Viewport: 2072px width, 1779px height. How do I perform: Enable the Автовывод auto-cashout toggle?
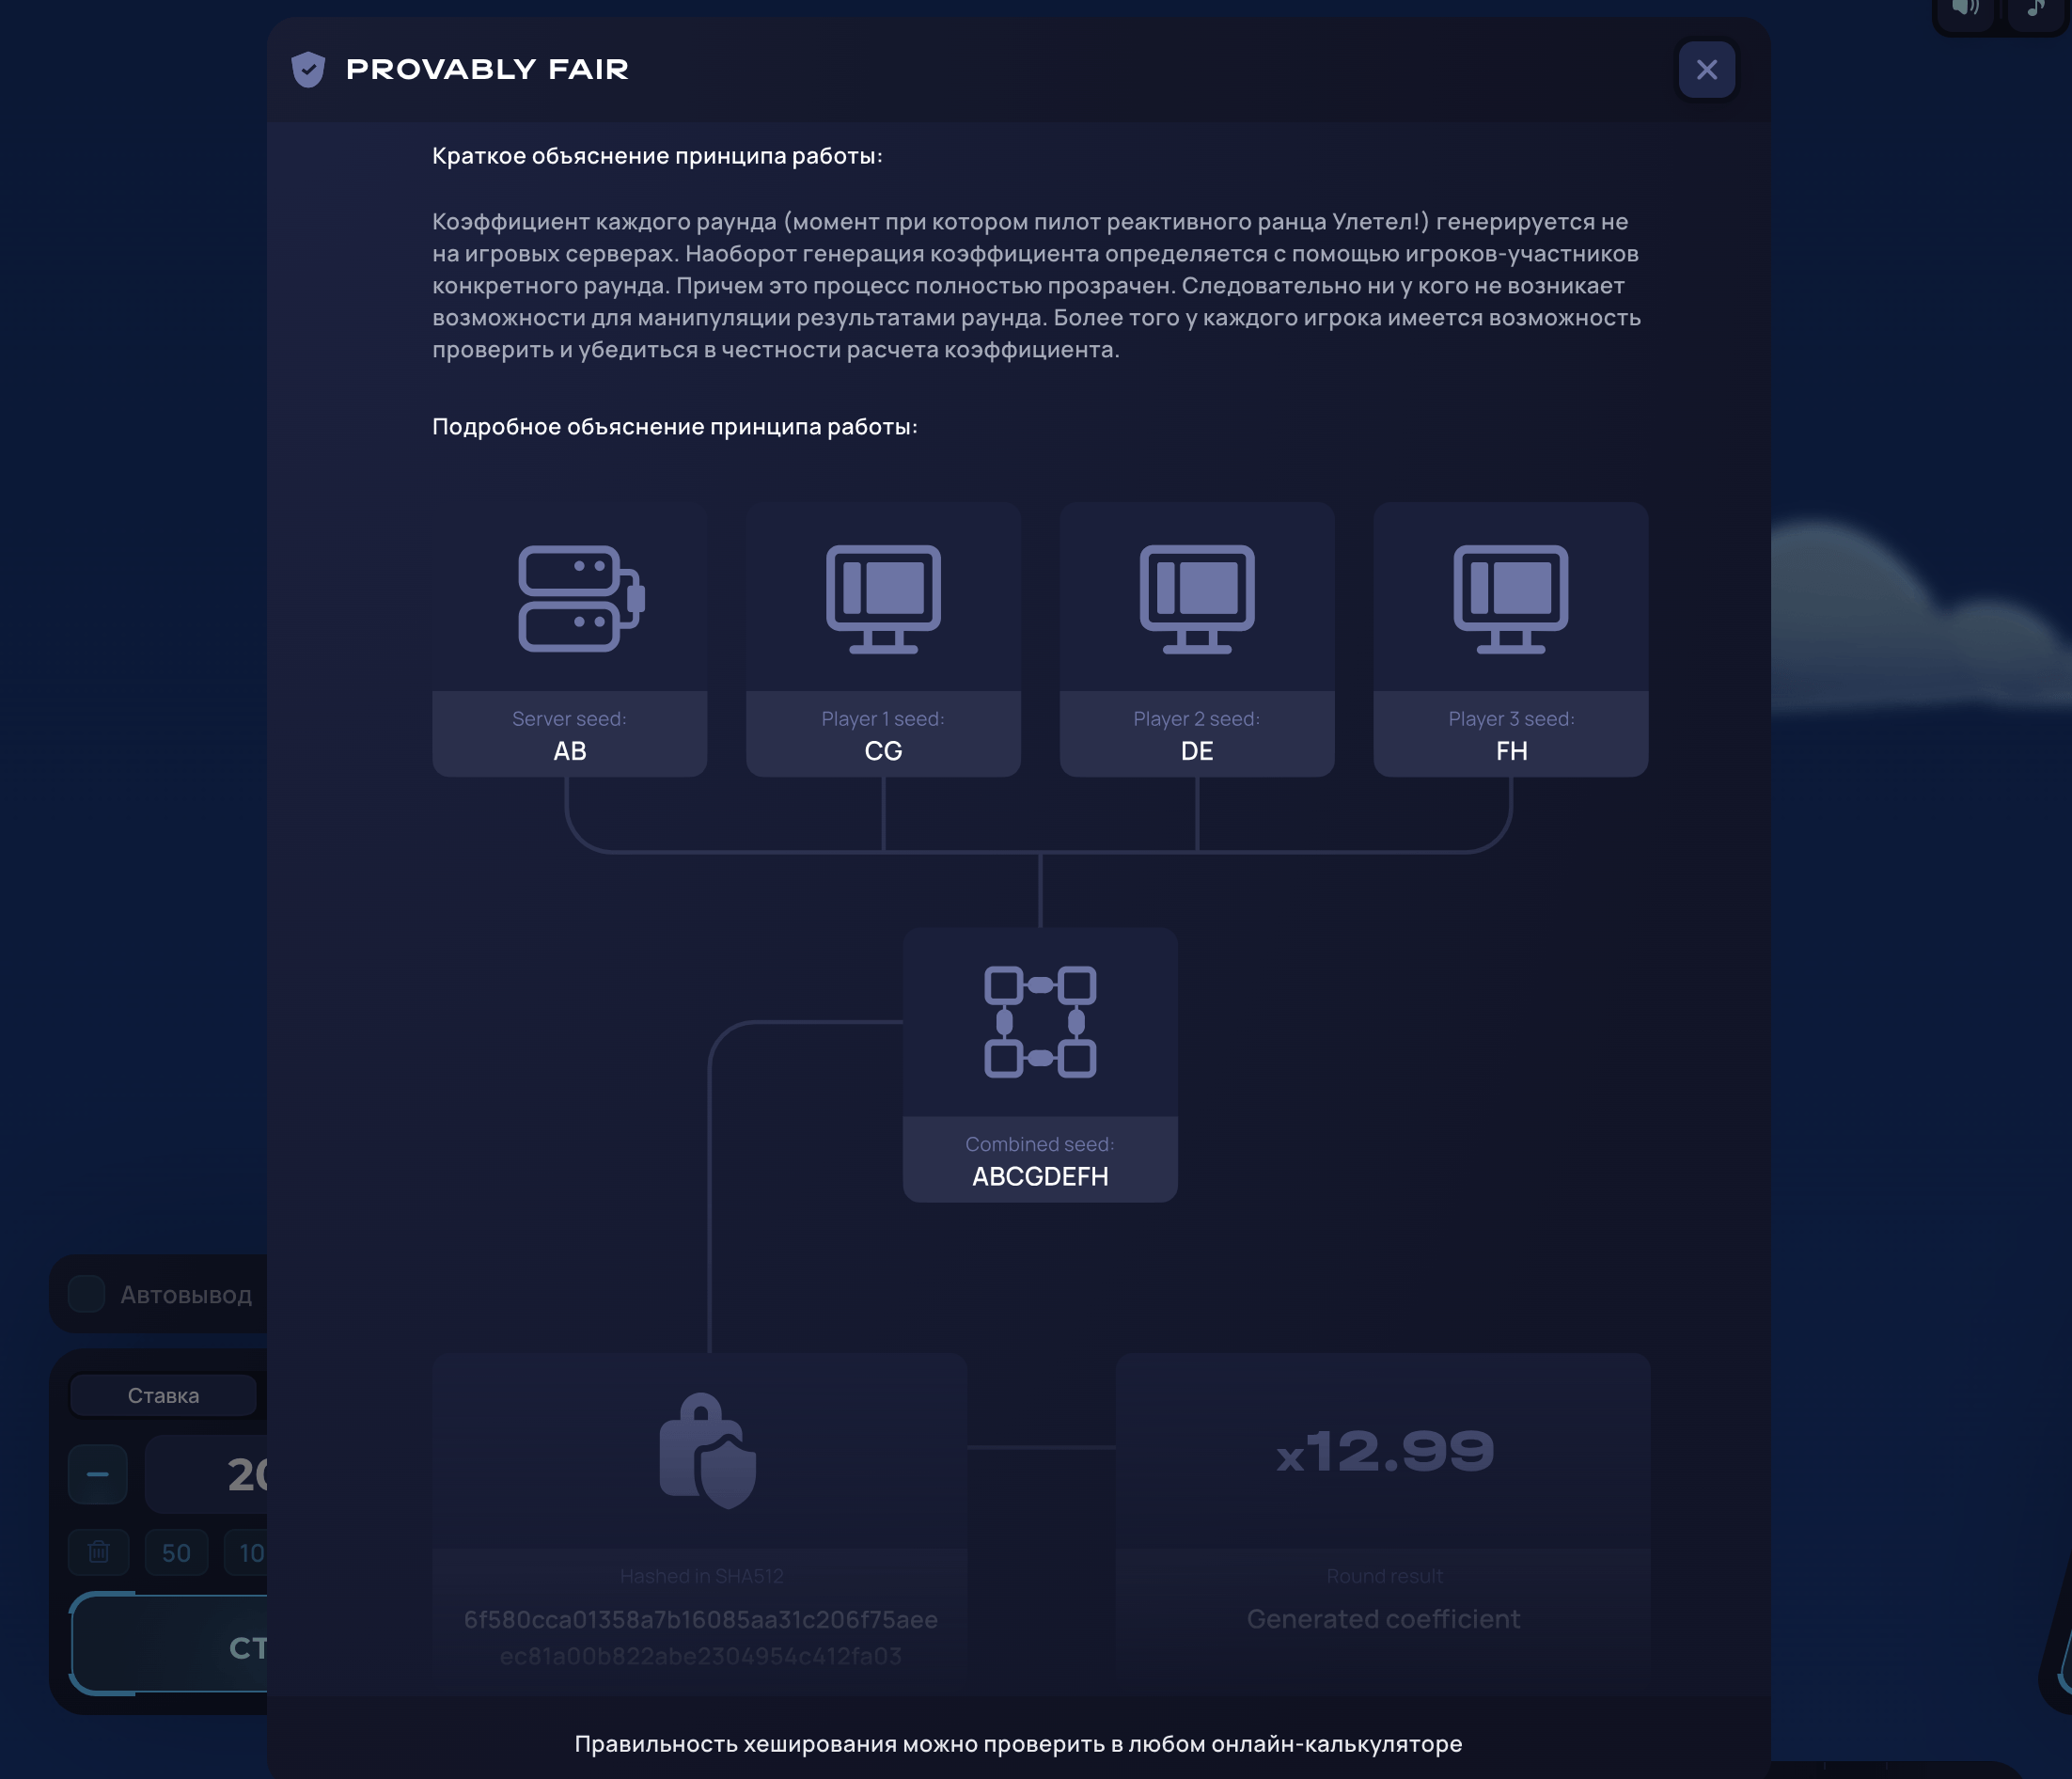coord(87,1293)
